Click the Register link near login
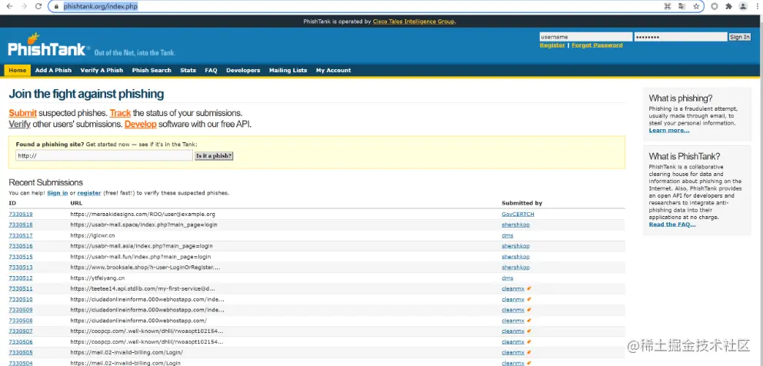 point(552,45)
